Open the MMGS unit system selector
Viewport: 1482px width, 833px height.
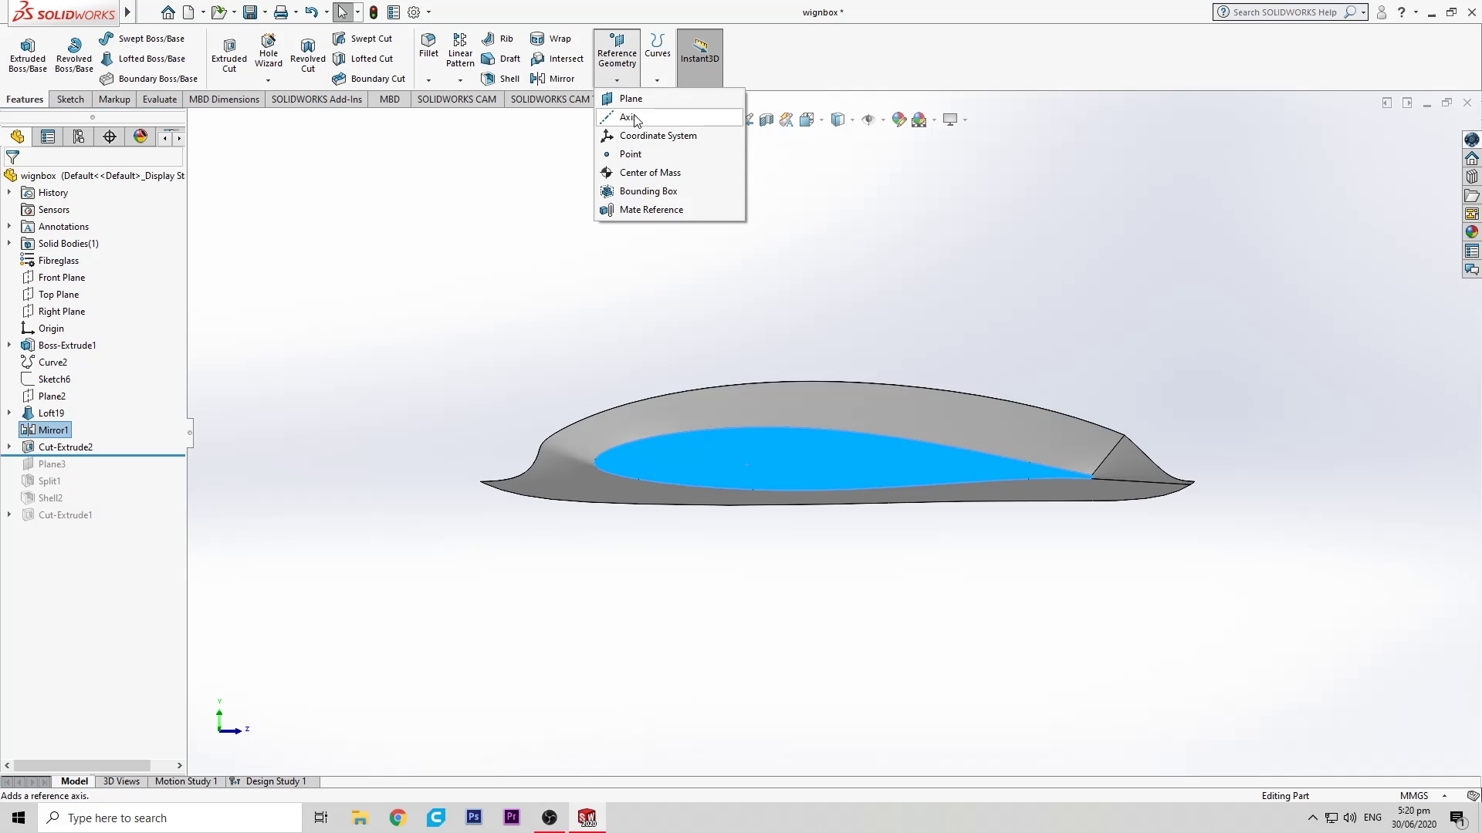point(1423,796)
